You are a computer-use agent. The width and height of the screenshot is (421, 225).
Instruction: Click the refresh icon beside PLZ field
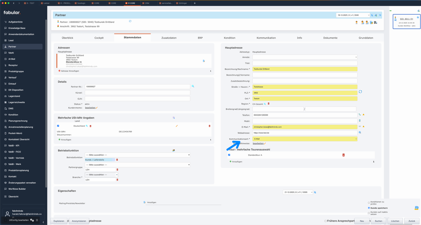pos(360,92)
